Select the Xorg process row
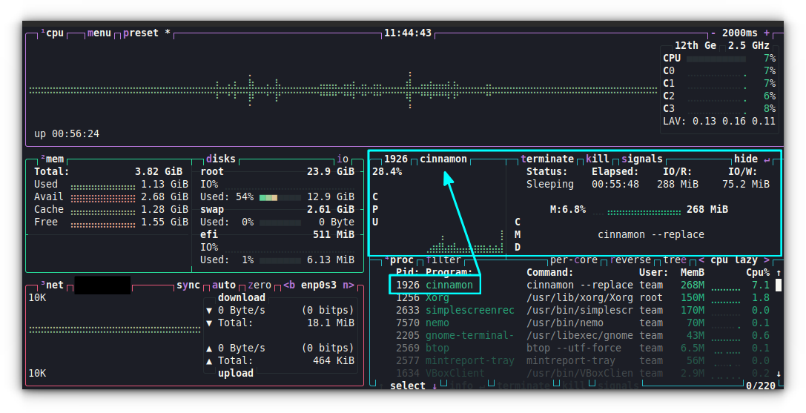806x413 pixels. pos(437,297)
